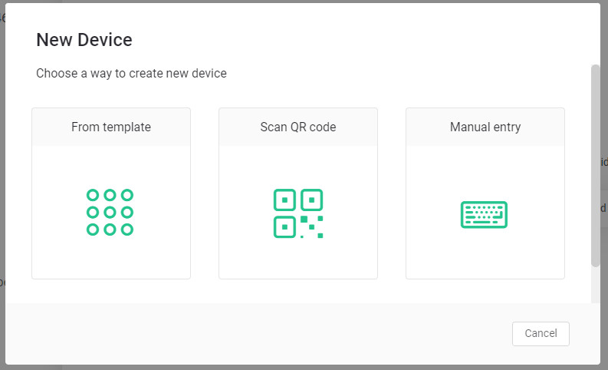The height and width of the screenshot is (370, 608).
Task: Click the nine-circle template grid icon
Action: click(110, 212)
